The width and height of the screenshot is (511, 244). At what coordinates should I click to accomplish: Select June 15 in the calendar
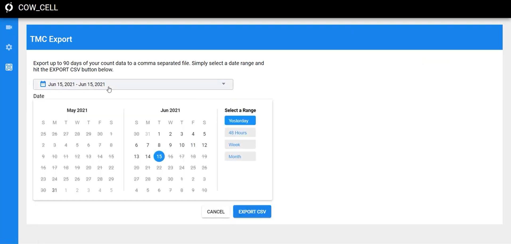pyautogui.click(x=159, y=156)
